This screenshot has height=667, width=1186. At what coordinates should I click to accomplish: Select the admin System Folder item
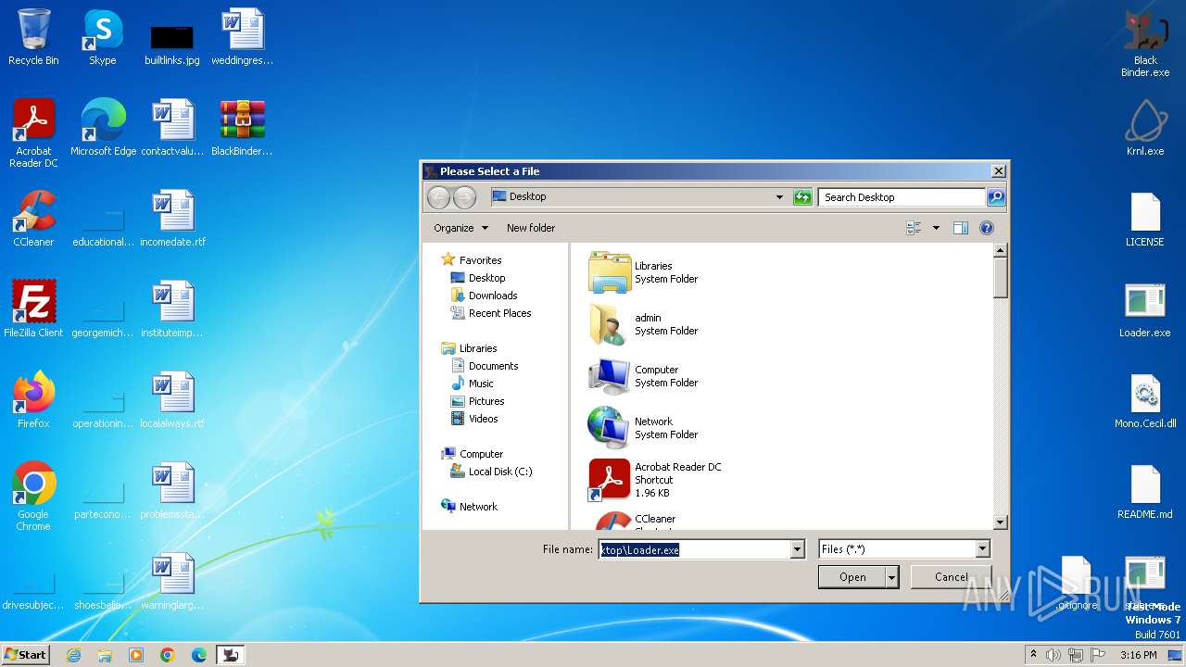coord(644,324)
